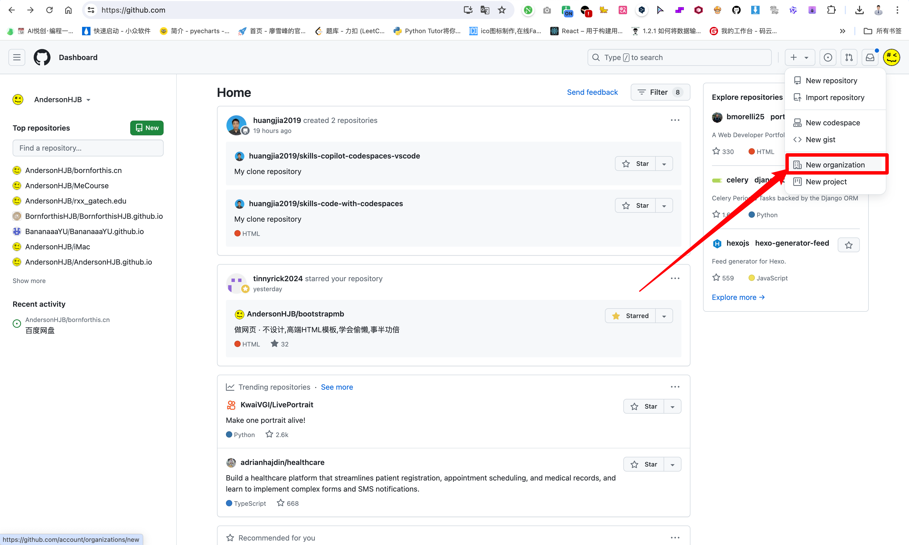Open the Filter feed menu

pyautogui.click(x=660, y=92)
